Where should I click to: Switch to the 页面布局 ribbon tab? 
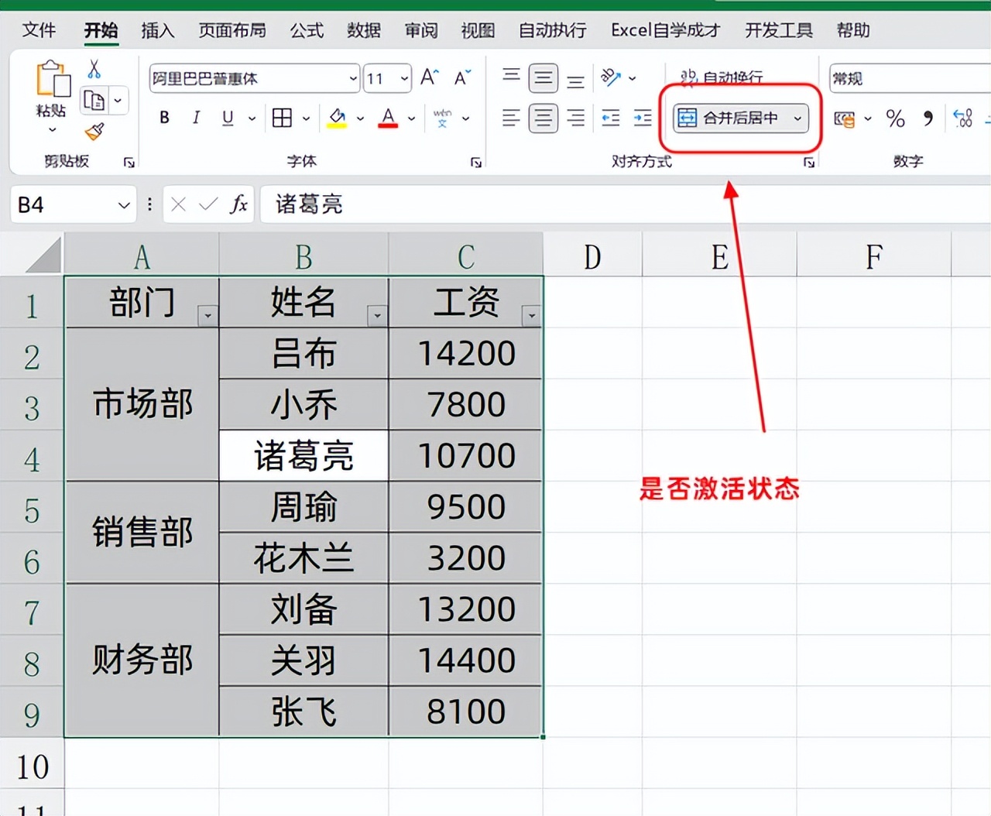click(232, 30)
